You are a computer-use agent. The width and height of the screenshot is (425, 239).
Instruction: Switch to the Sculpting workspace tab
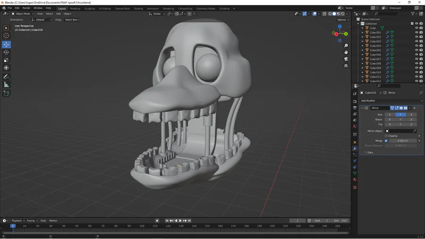point(89,9)
